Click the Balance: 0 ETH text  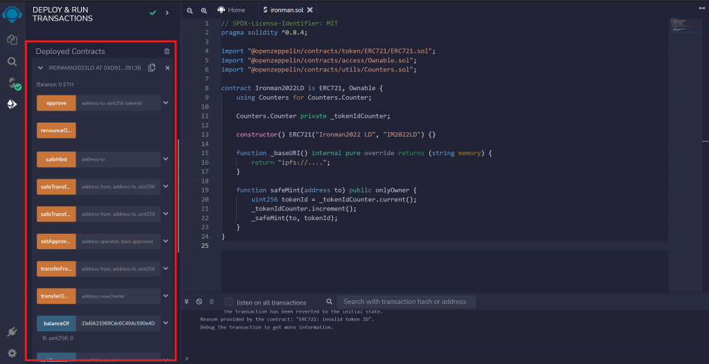[55, 84]
